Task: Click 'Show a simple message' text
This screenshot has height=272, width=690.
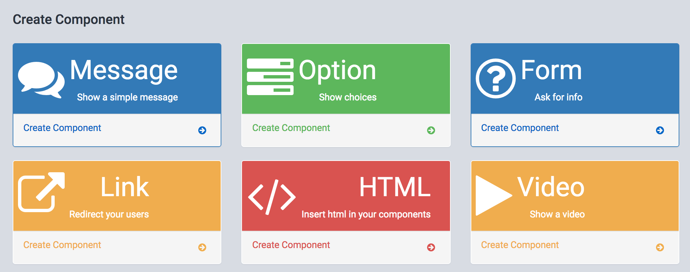Action: tap(127, 97)
